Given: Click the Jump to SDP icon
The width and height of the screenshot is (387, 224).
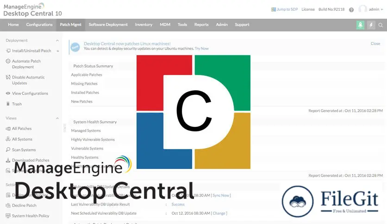Looking at the screenshot, I should click(x=274, y=9).
